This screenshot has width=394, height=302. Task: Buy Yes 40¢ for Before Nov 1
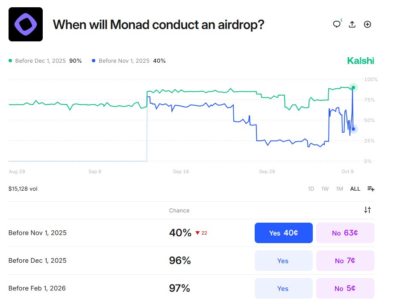284,233
